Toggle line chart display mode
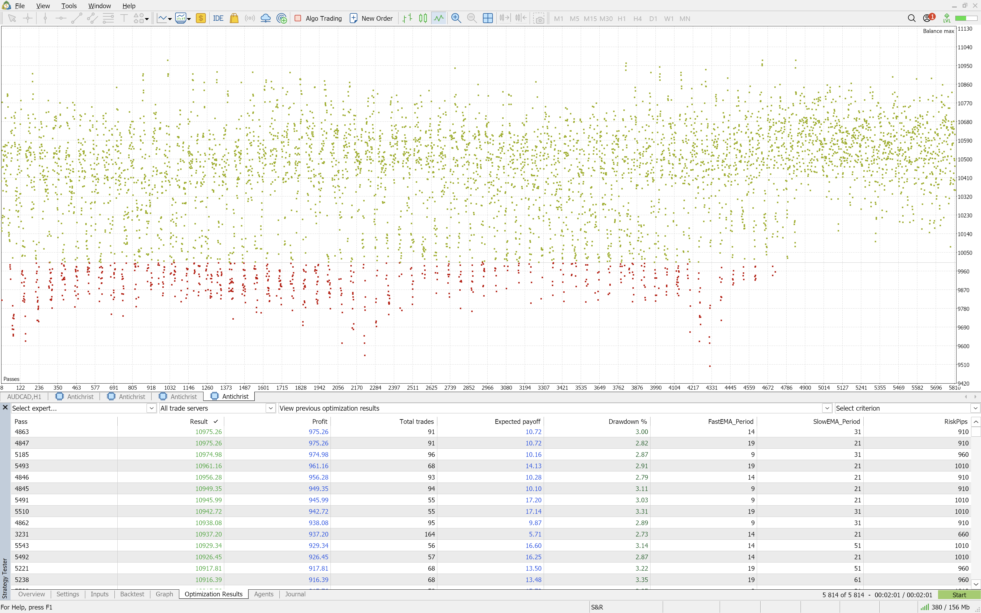This screenshot has width=981, height=613. (x=439, y=18)
